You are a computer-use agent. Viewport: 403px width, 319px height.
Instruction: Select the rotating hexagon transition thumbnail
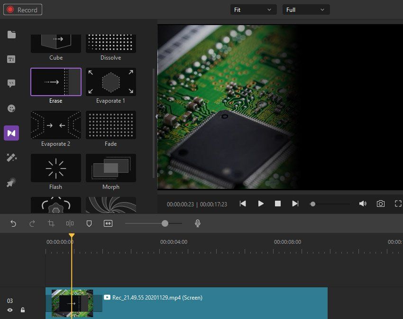(56, 205)
